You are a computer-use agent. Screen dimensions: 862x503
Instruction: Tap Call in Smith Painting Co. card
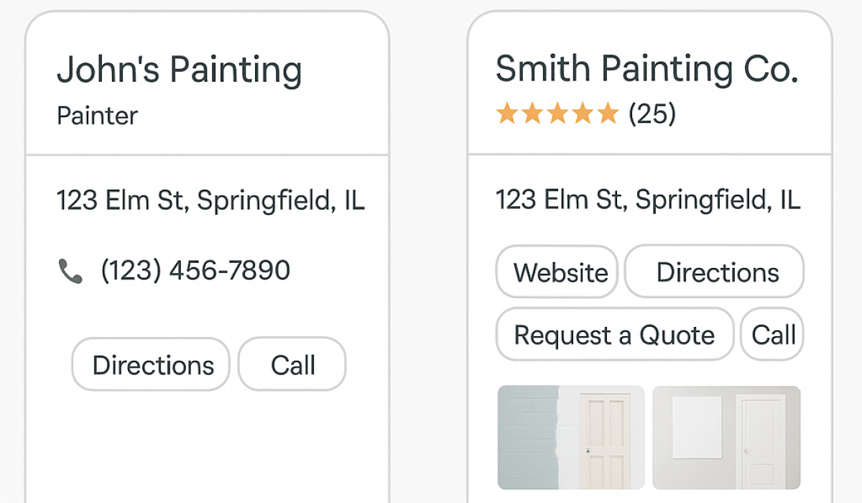point(773,335)
